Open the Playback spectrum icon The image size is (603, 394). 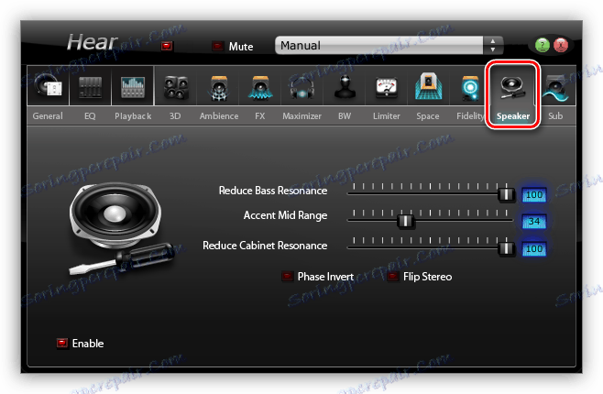click(x=133, y=86)
